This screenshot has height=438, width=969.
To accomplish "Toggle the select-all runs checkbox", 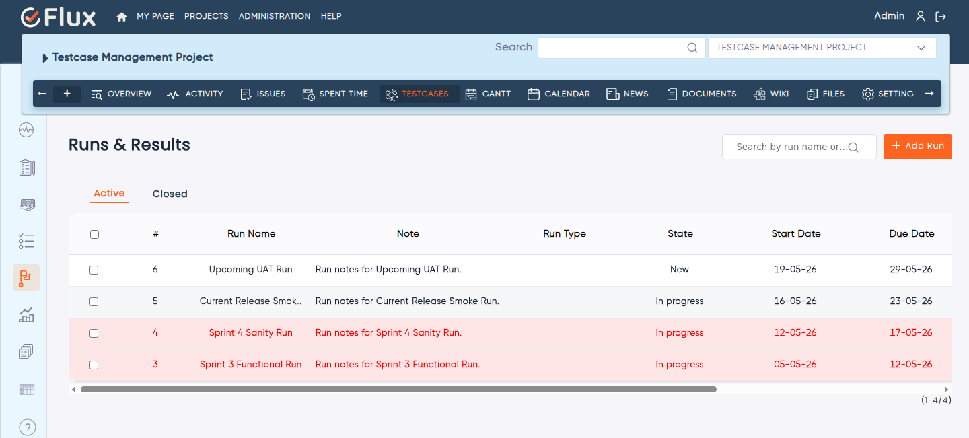I will click(x=94, y=234).
